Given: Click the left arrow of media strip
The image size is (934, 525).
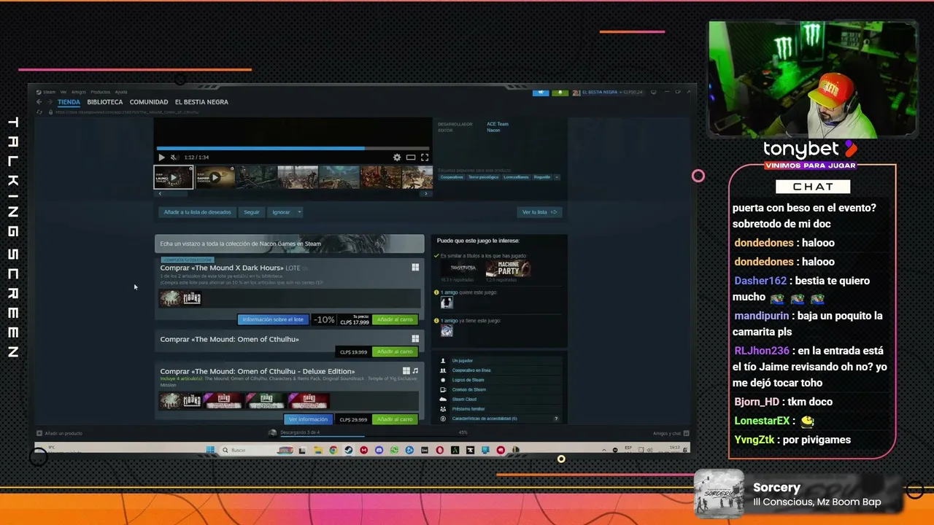Looking at the screenshot, I should pyautogui.click(x=160, y=194).
